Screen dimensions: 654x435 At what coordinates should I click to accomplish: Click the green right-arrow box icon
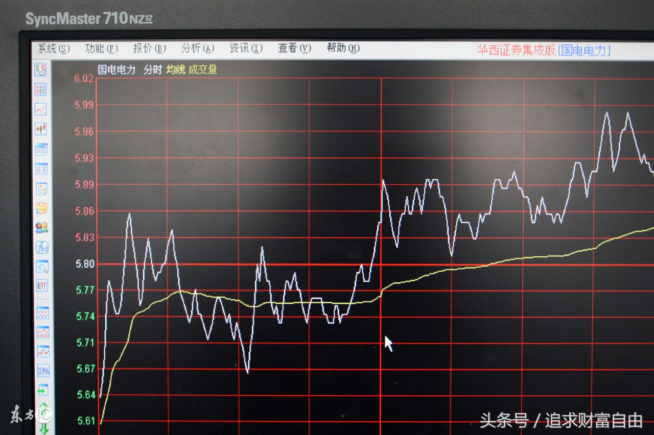(43, 390)
